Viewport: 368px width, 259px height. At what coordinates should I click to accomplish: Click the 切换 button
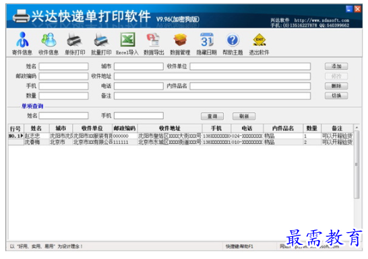coord(336,96)
